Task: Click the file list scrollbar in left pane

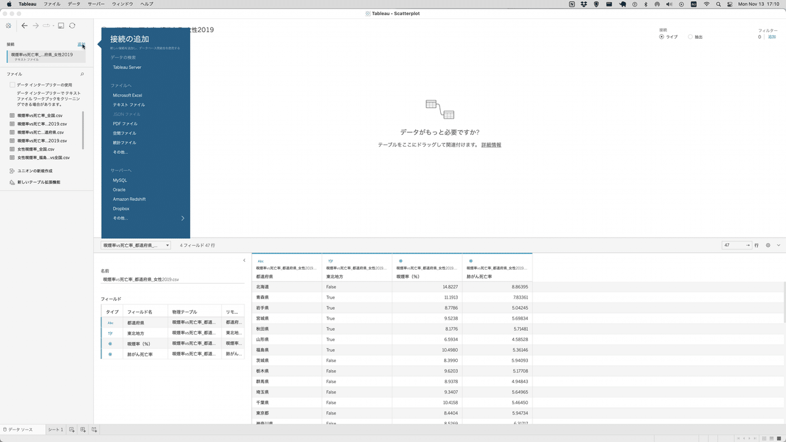Action: click(83, 130)
